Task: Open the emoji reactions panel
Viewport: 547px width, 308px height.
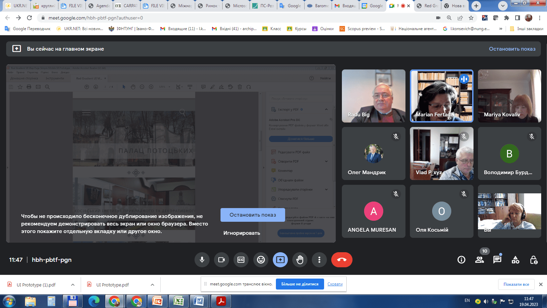Action: 261,260
